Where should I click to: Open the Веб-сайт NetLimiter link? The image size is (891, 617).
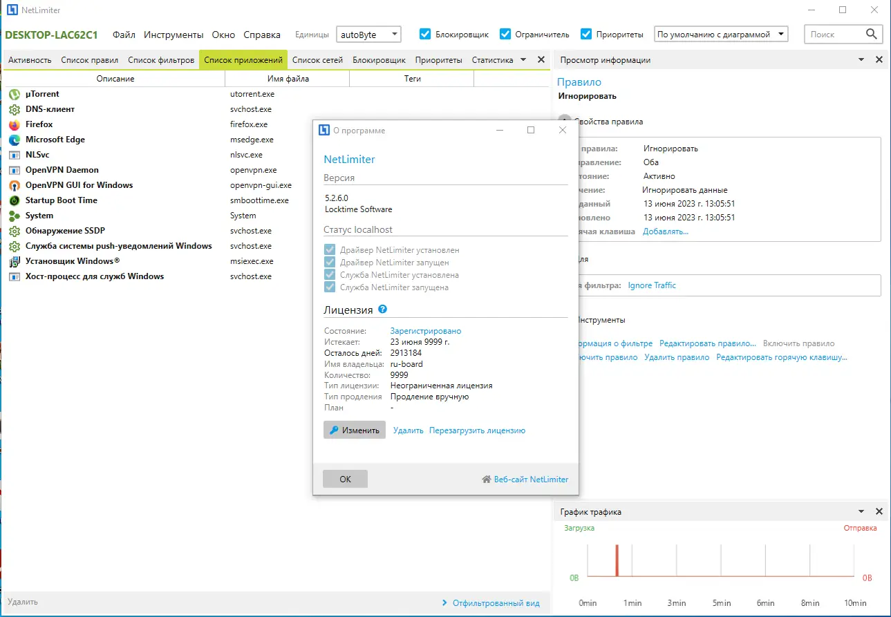tap(525, 479)
